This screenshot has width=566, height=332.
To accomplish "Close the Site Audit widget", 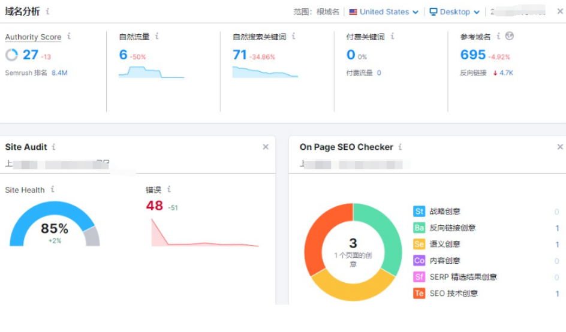I will pyautogui.click(x=266, y=147).
